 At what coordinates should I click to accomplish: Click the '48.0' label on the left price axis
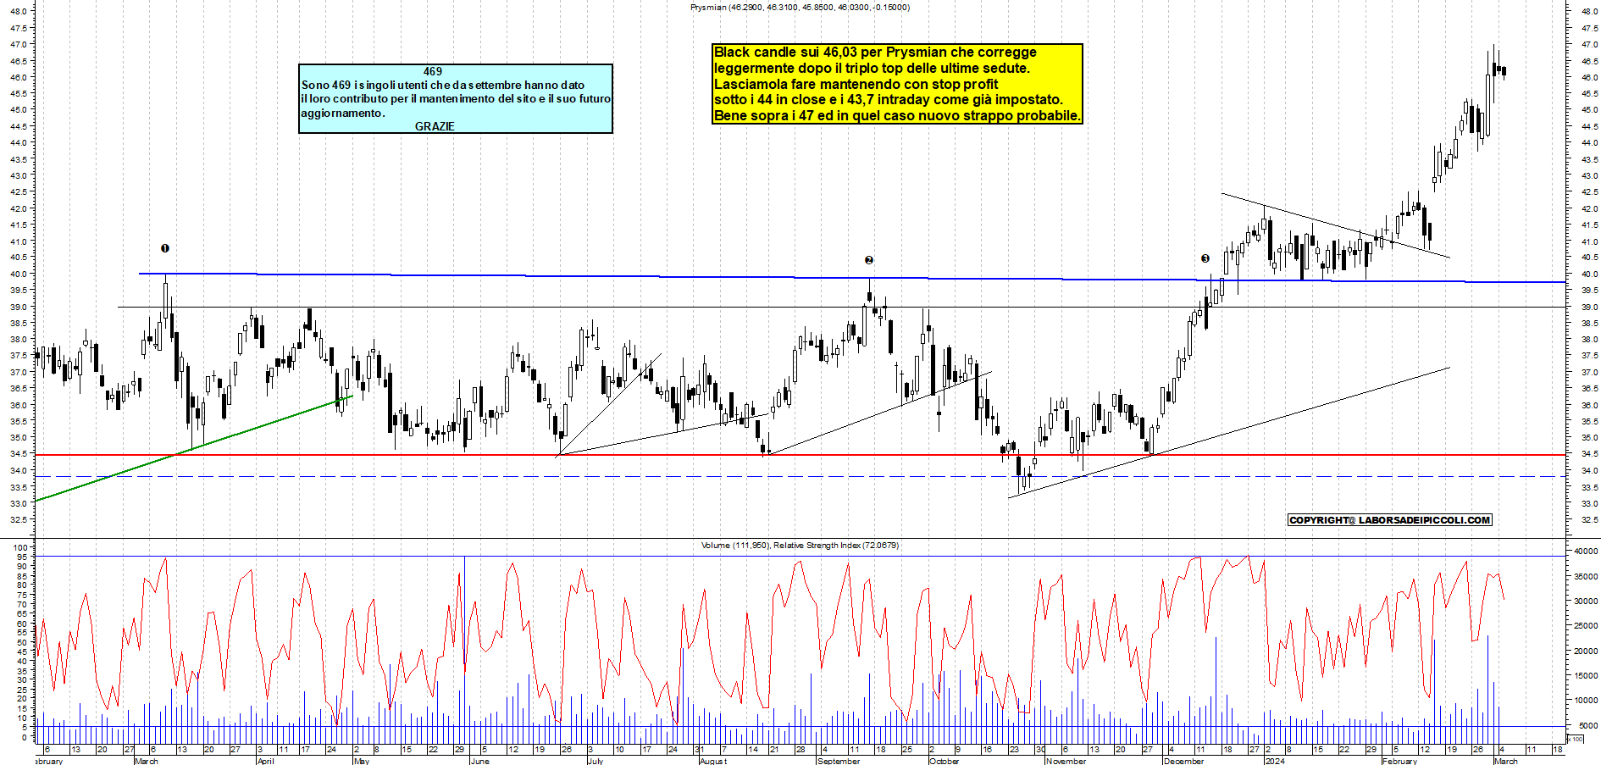tap(19, 11)
